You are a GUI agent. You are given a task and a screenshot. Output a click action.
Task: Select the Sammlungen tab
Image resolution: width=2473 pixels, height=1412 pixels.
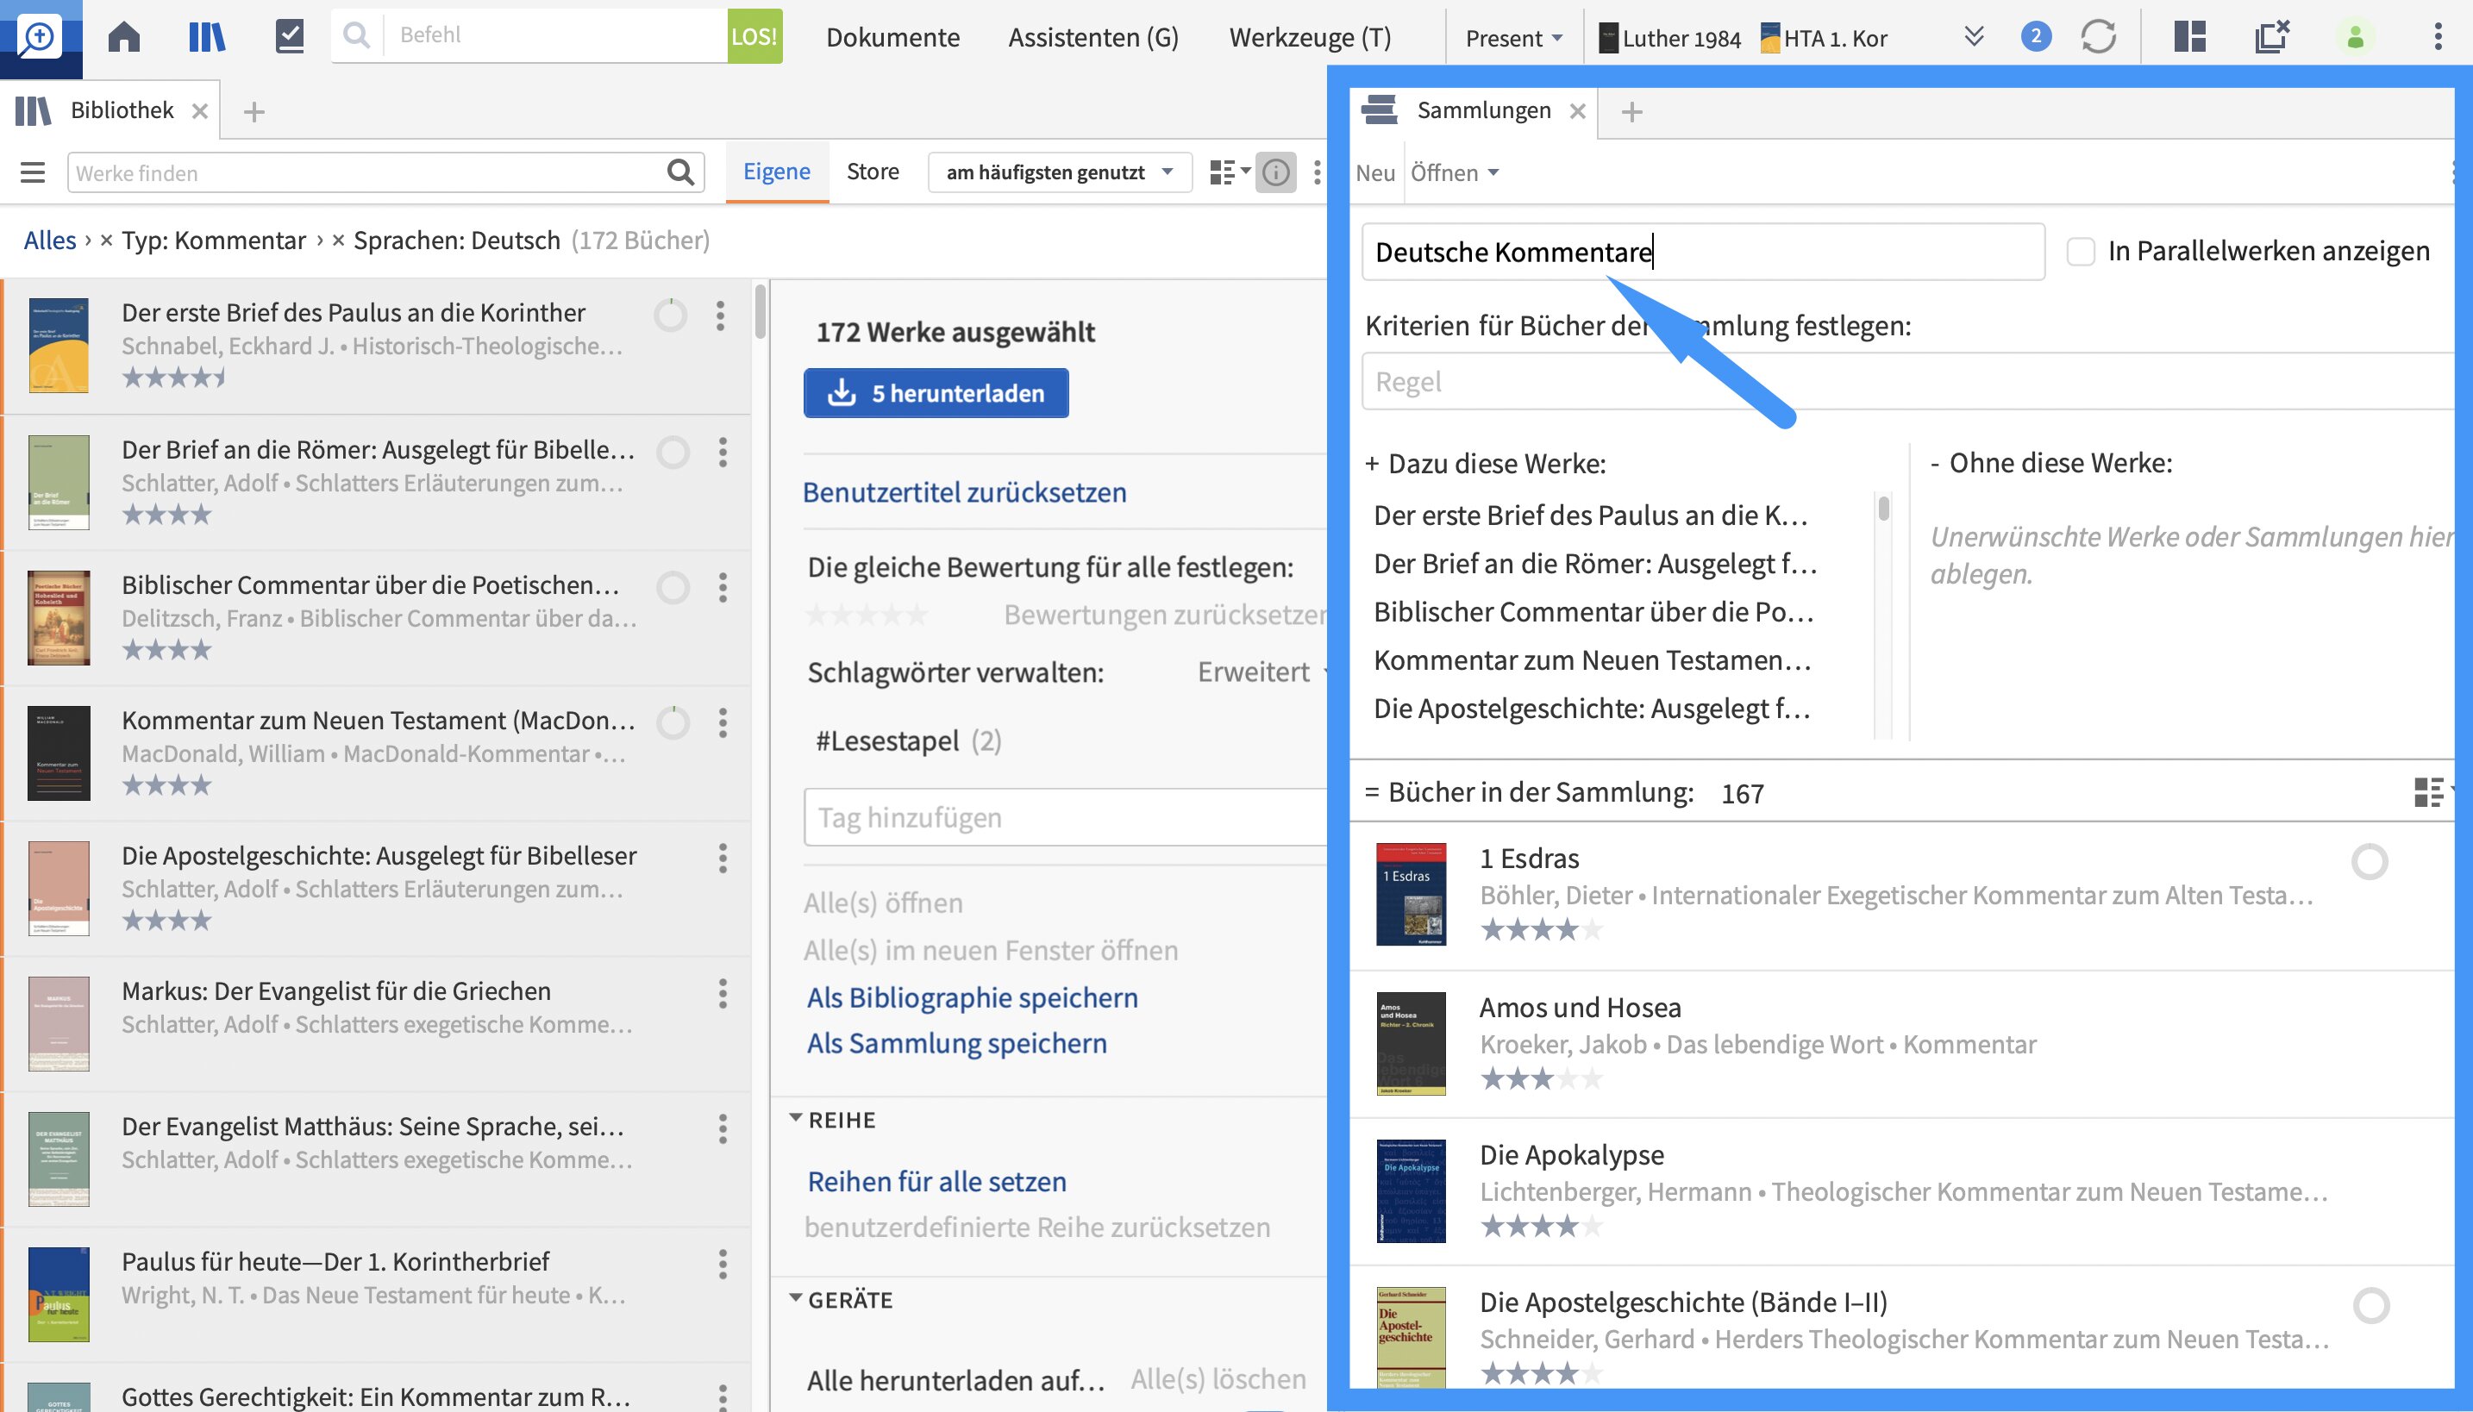click(1484, 110)
